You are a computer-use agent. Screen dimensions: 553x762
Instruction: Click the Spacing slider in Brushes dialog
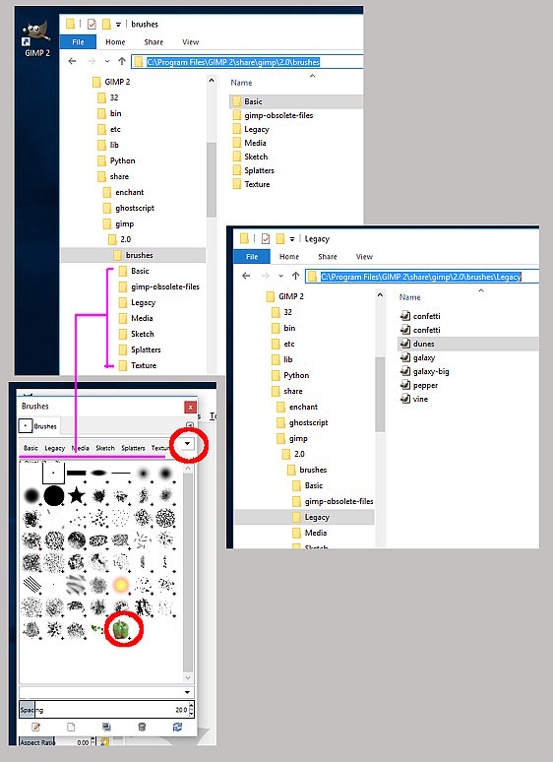point(104,710)
